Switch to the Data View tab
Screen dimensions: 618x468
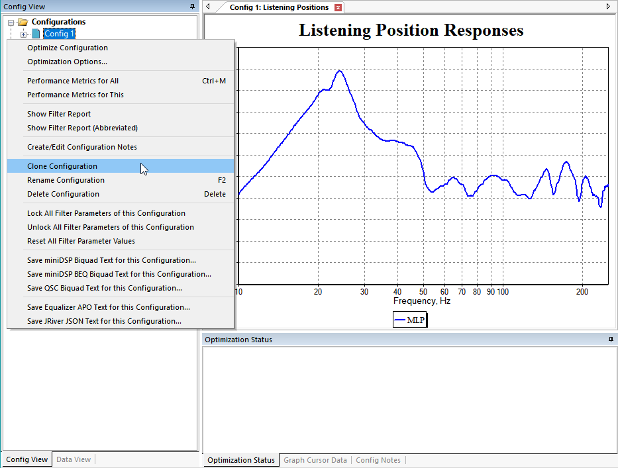74,459
